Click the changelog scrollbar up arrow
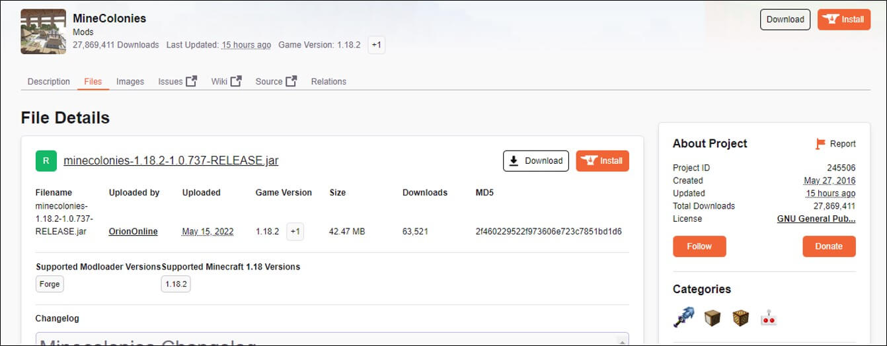Viewport: 887px width, 346px height. (623, 341)
